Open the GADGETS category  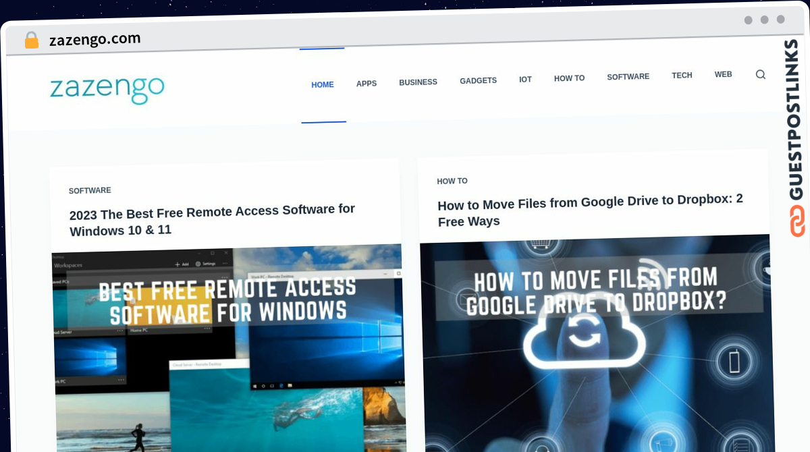pos(478,81)
